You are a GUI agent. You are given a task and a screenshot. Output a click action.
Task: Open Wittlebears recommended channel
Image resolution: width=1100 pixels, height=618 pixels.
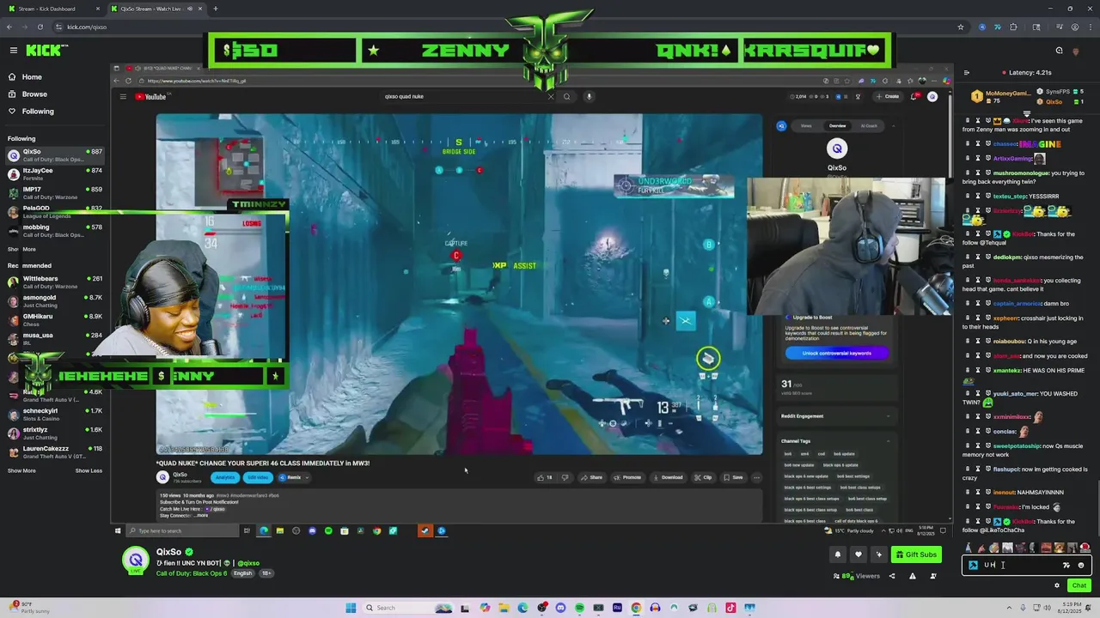[54, 282]
